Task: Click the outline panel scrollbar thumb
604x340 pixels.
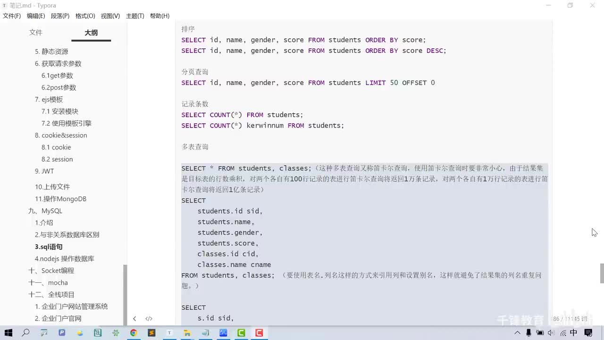Action: 125,295
